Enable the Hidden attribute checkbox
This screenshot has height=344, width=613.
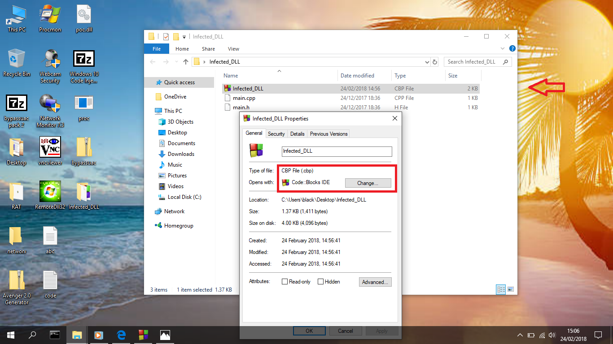coord(320,282)
